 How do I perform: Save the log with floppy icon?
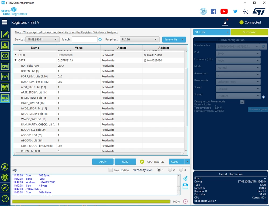(x=185, y=186)
